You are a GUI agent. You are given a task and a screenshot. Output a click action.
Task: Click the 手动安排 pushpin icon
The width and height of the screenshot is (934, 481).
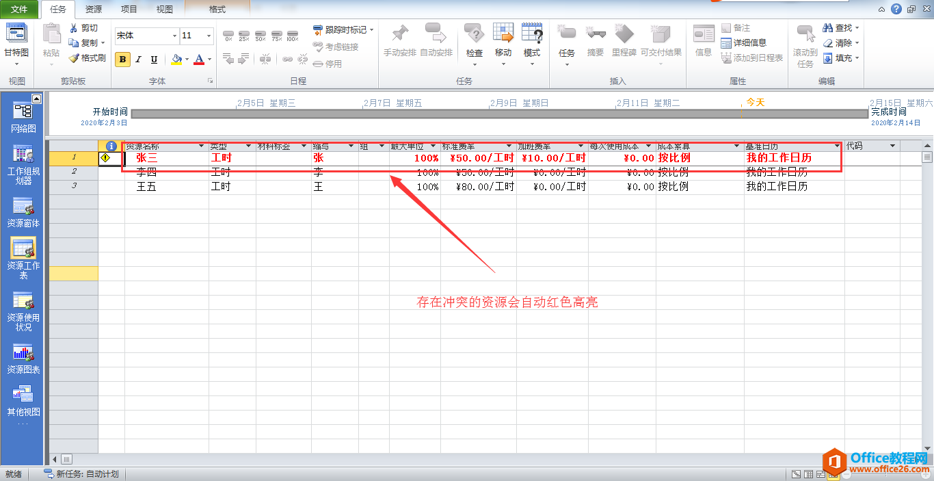(x=399, y=33)
